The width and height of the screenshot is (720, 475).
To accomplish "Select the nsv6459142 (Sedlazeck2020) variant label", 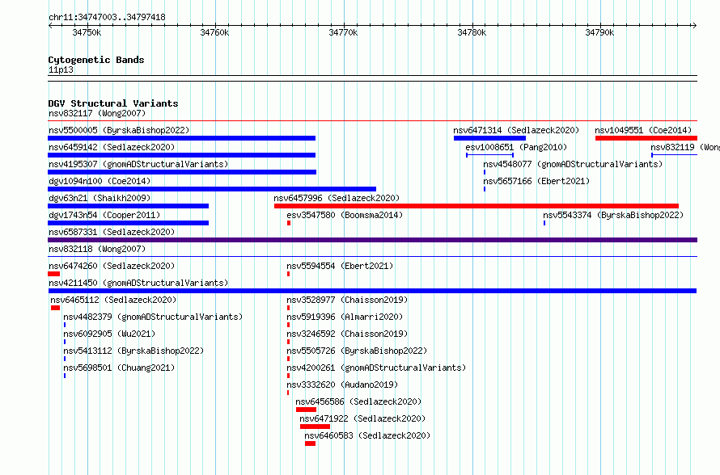I will 112,147.
